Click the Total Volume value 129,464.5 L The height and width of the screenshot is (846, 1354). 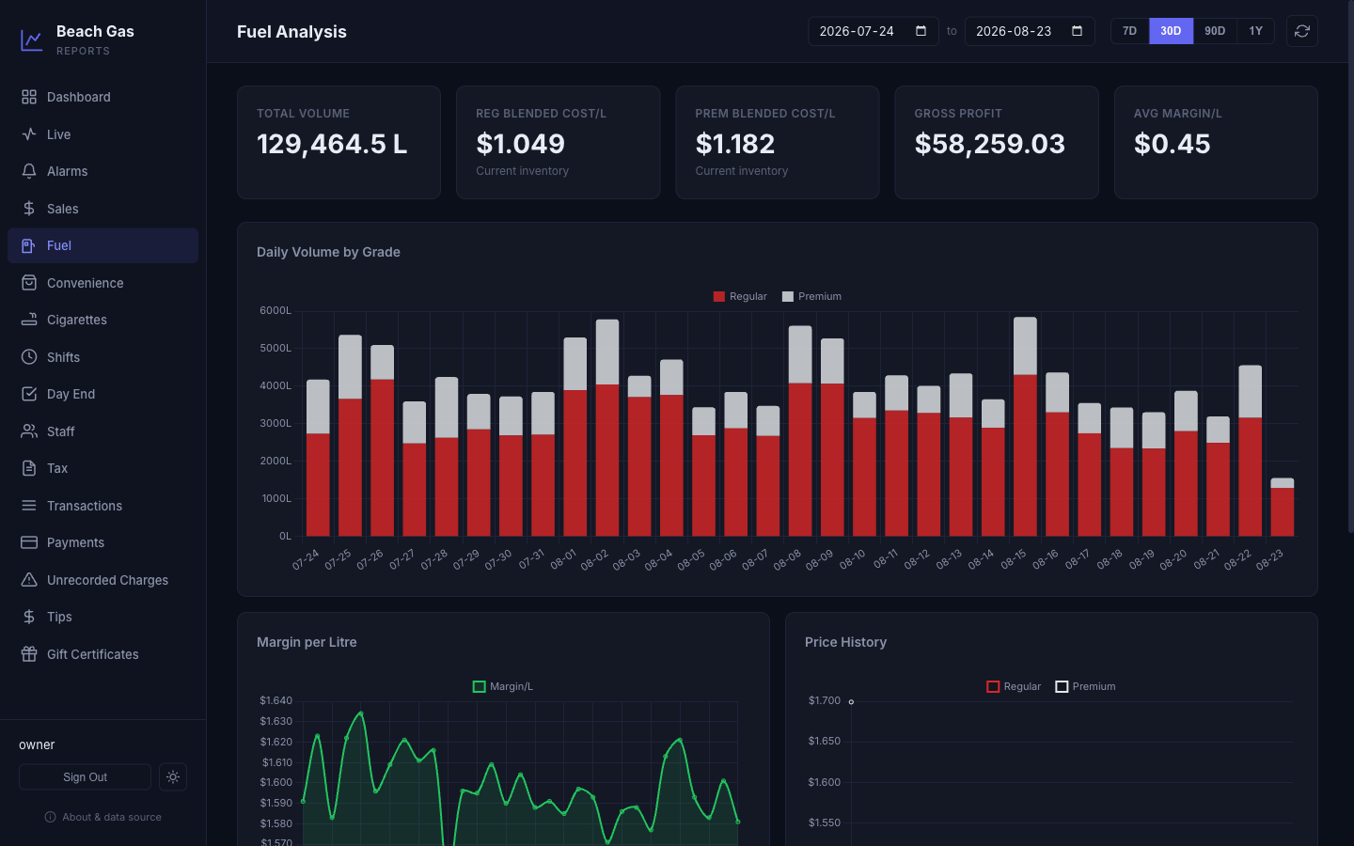pyautogui.click(x=332, y=144)
